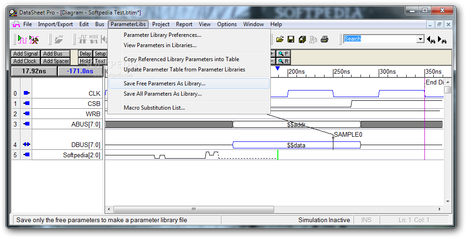Open Macro Substitution List...

pos(189,107)
